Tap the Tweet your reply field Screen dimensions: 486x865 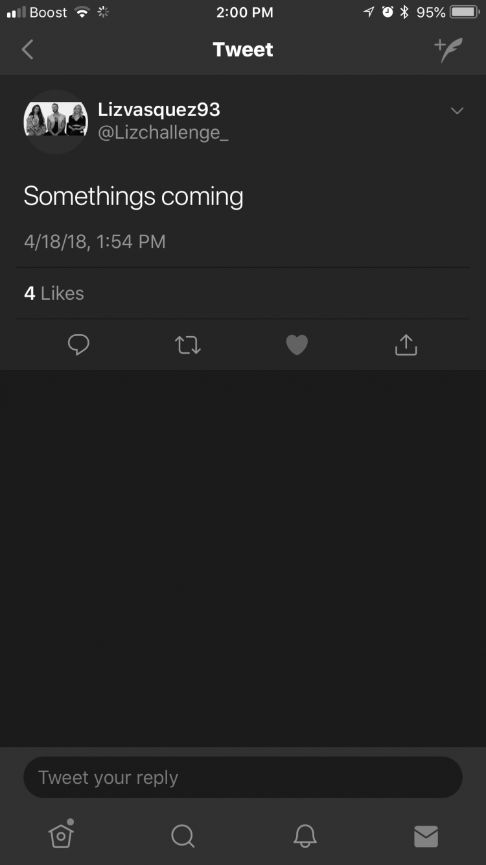(x=243, y=777)
